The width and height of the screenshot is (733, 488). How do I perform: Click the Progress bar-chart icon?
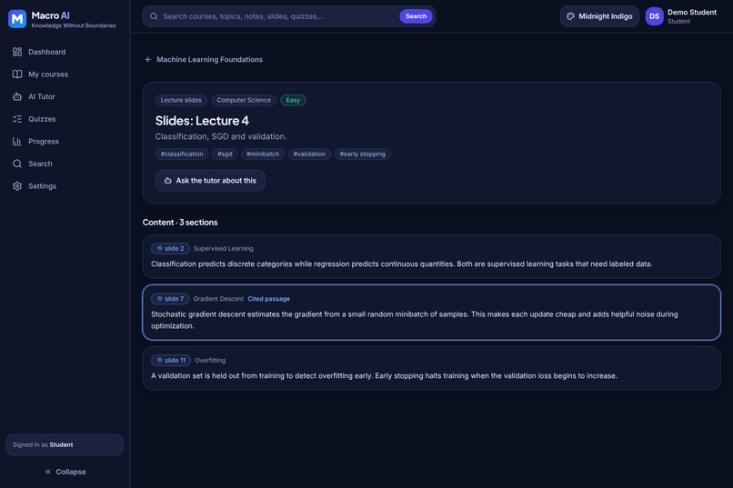click(17, 142)
